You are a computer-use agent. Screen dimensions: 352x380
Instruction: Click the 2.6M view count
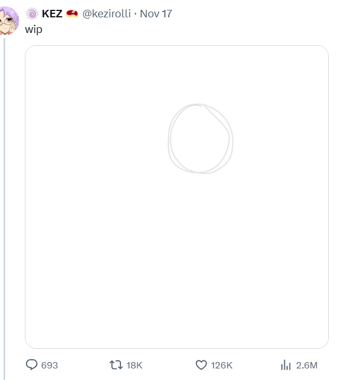pos(306,365)
